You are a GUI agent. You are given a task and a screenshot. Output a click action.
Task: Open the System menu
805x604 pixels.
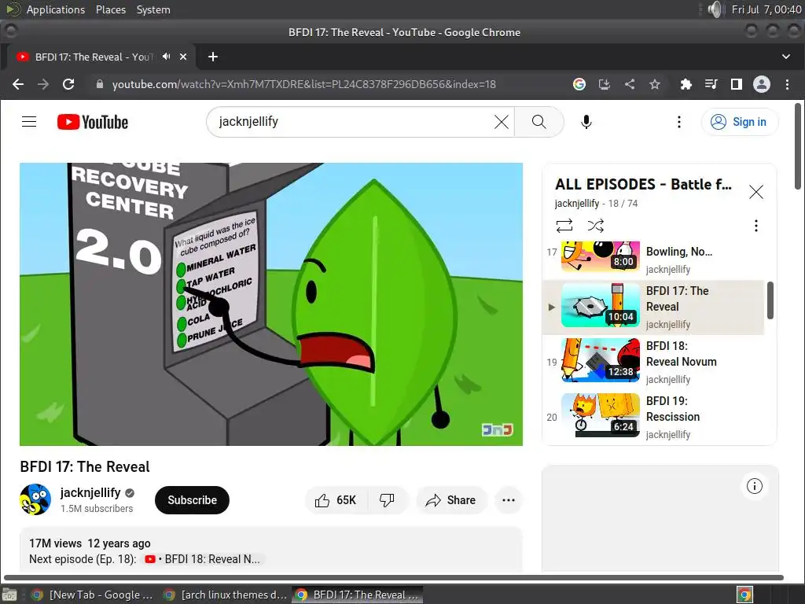153,9
